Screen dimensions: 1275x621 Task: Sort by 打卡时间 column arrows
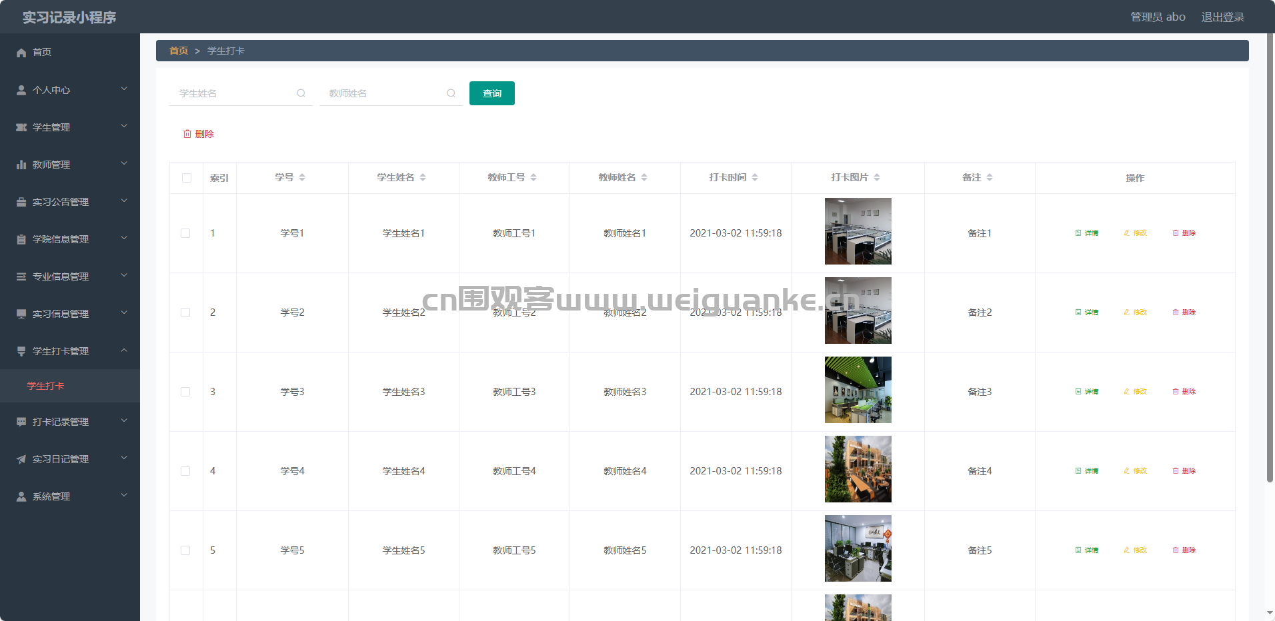(755, 177)
